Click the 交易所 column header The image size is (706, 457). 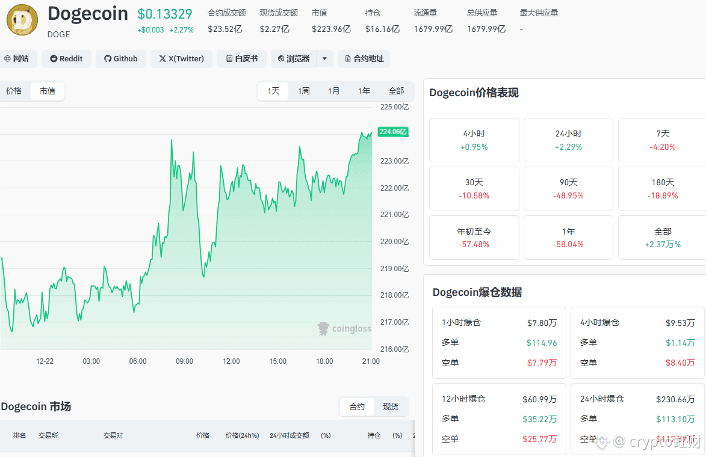coord(48,435)
